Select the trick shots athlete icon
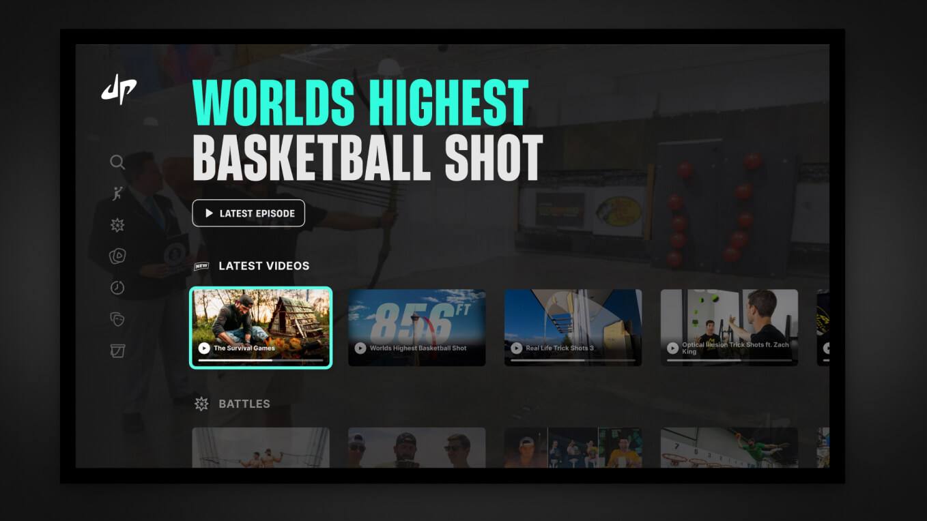 tap(117, 194)
